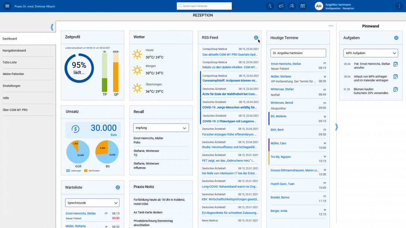
Task: Collapse the left navigation sidebar
Action: tap(52, 27)
